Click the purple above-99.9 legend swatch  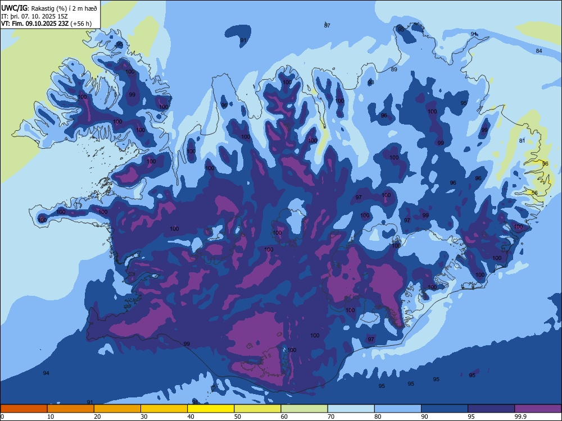pyautogui.click(x=538, y=409)
